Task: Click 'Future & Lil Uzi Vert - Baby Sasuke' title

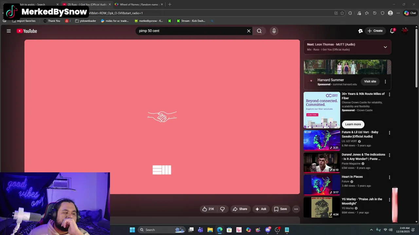Action: [360, 134]
